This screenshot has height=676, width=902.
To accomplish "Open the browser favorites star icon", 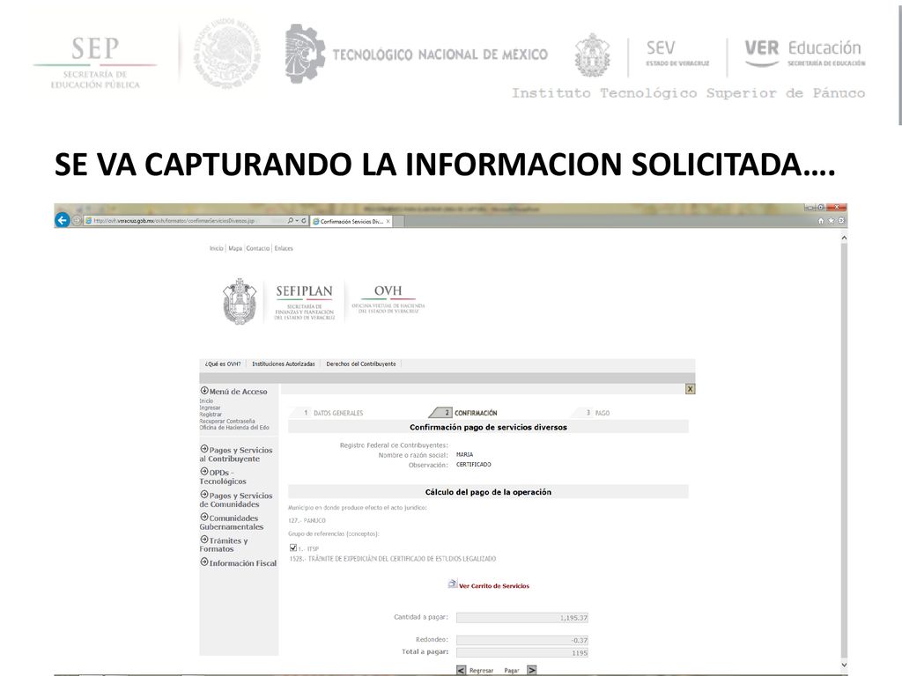I will (831, 221).
